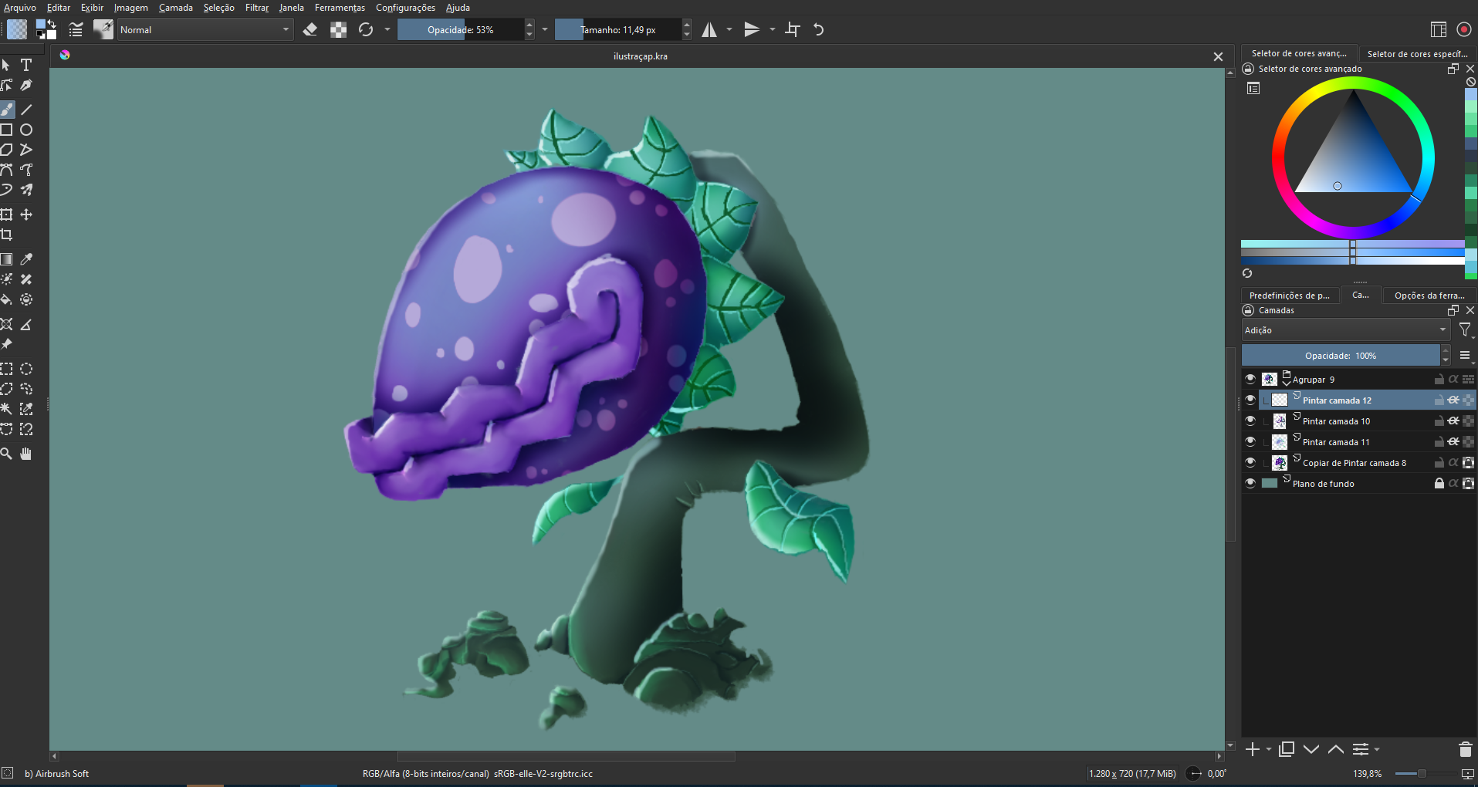
Task: Open the Normal blending mode dropdown
Action: (x=205, y=30)
